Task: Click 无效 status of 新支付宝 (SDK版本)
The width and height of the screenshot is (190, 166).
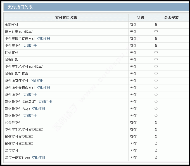Action: [x=133, y=32]
